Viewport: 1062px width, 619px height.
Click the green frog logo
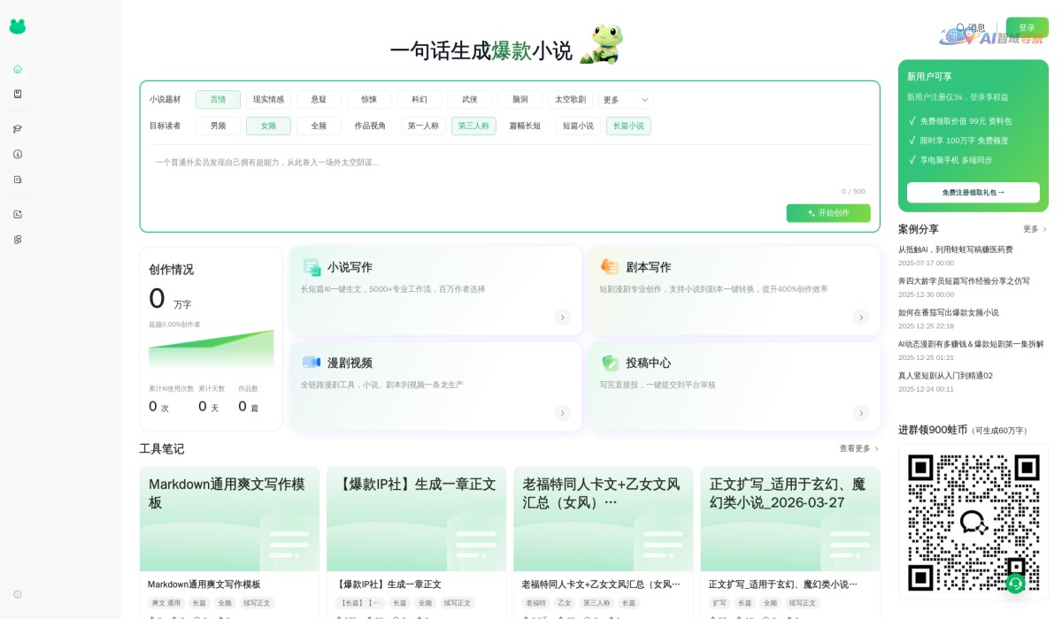click(x=18, y=27)
